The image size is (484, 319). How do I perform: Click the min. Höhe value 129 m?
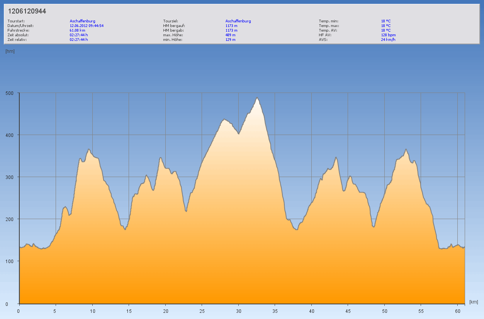(230, 40)
